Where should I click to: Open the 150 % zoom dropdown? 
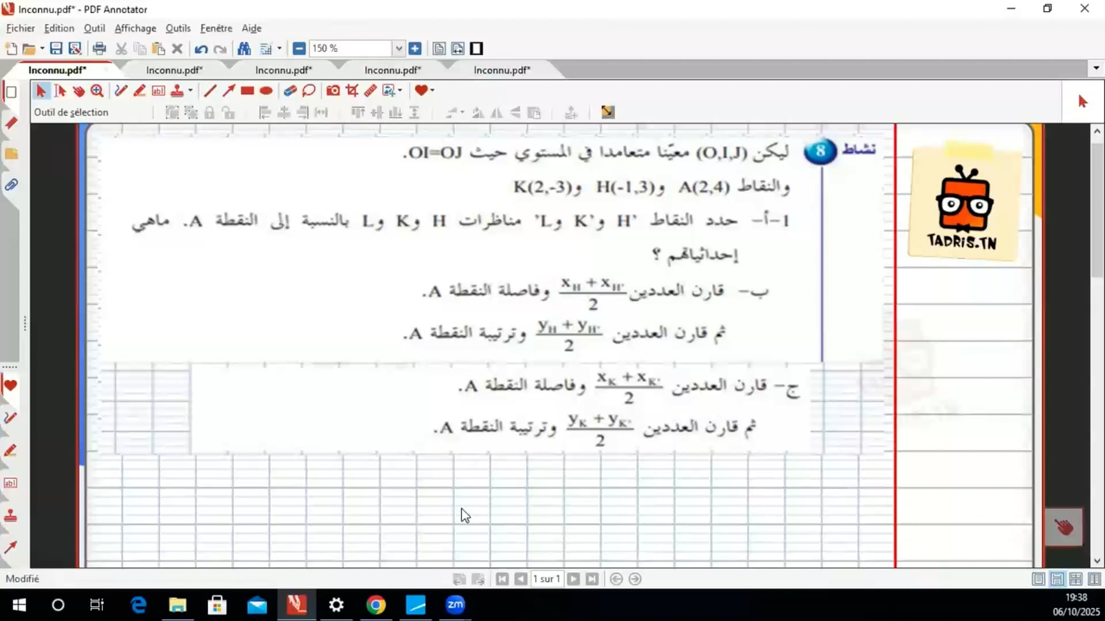[398, 48]
